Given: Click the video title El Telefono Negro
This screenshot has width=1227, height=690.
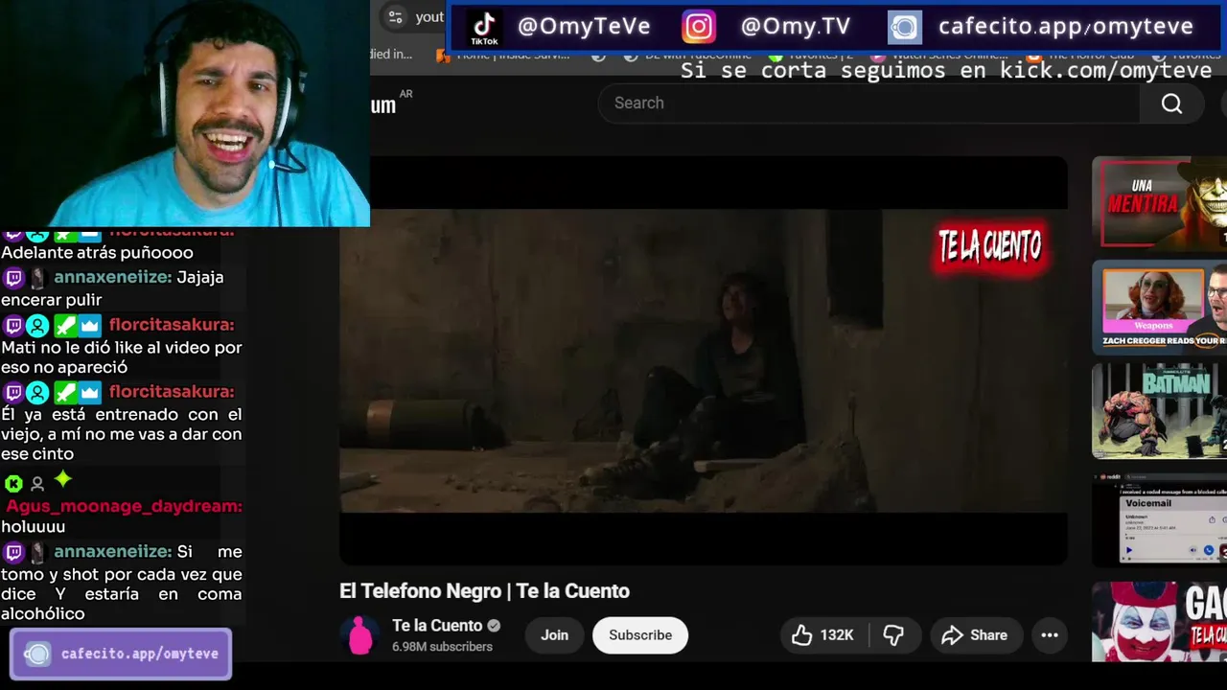Looking at the screenshot, I should tap(484, 591).
